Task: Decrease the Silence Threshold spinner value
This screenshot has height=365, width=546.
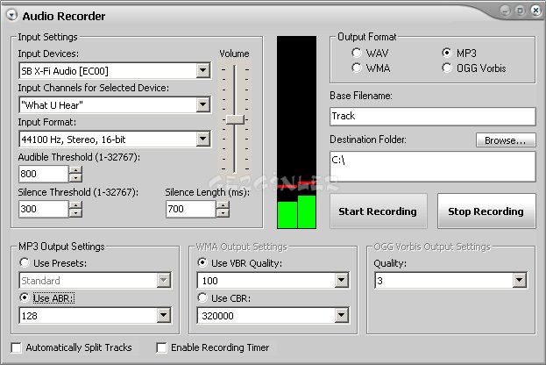Action: 75,213
